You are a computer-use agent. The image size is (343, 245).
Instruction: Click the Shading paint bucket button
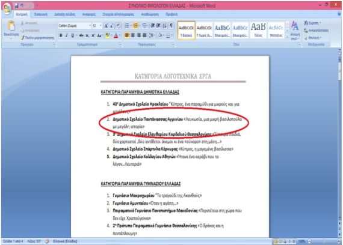coord(161,35)
